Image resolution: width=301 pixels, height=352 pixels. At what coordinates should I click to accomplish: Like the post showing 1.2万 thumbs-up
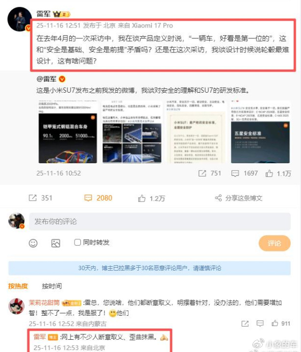coord(142,199)
